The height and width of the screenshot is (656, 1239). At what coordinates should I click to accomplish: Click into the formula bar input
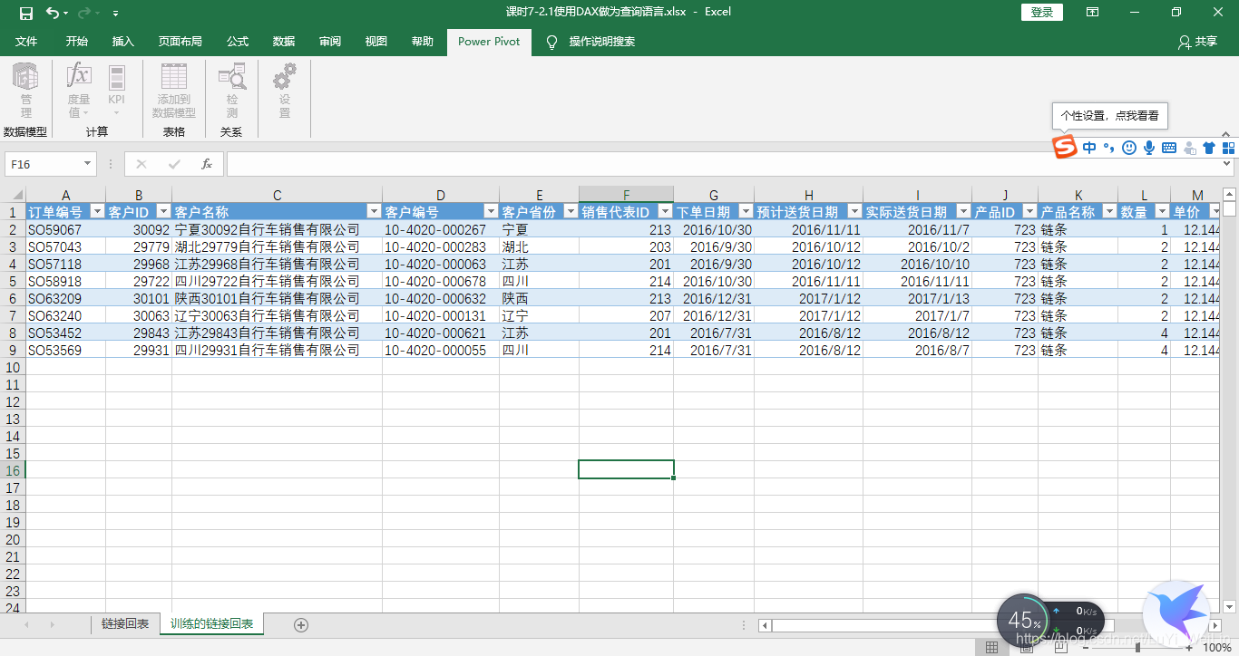(x=723, y=164)
